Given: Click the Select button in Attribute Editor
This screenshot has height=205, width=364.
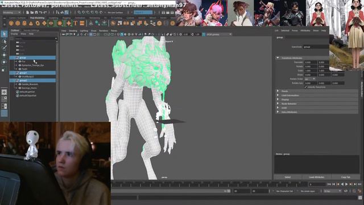Looking at the screenshot, I should [288, 177].
